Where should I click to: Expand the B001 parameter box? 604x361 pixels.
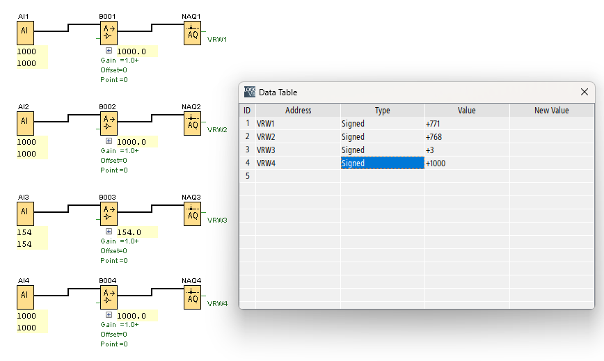pos(109,51)
